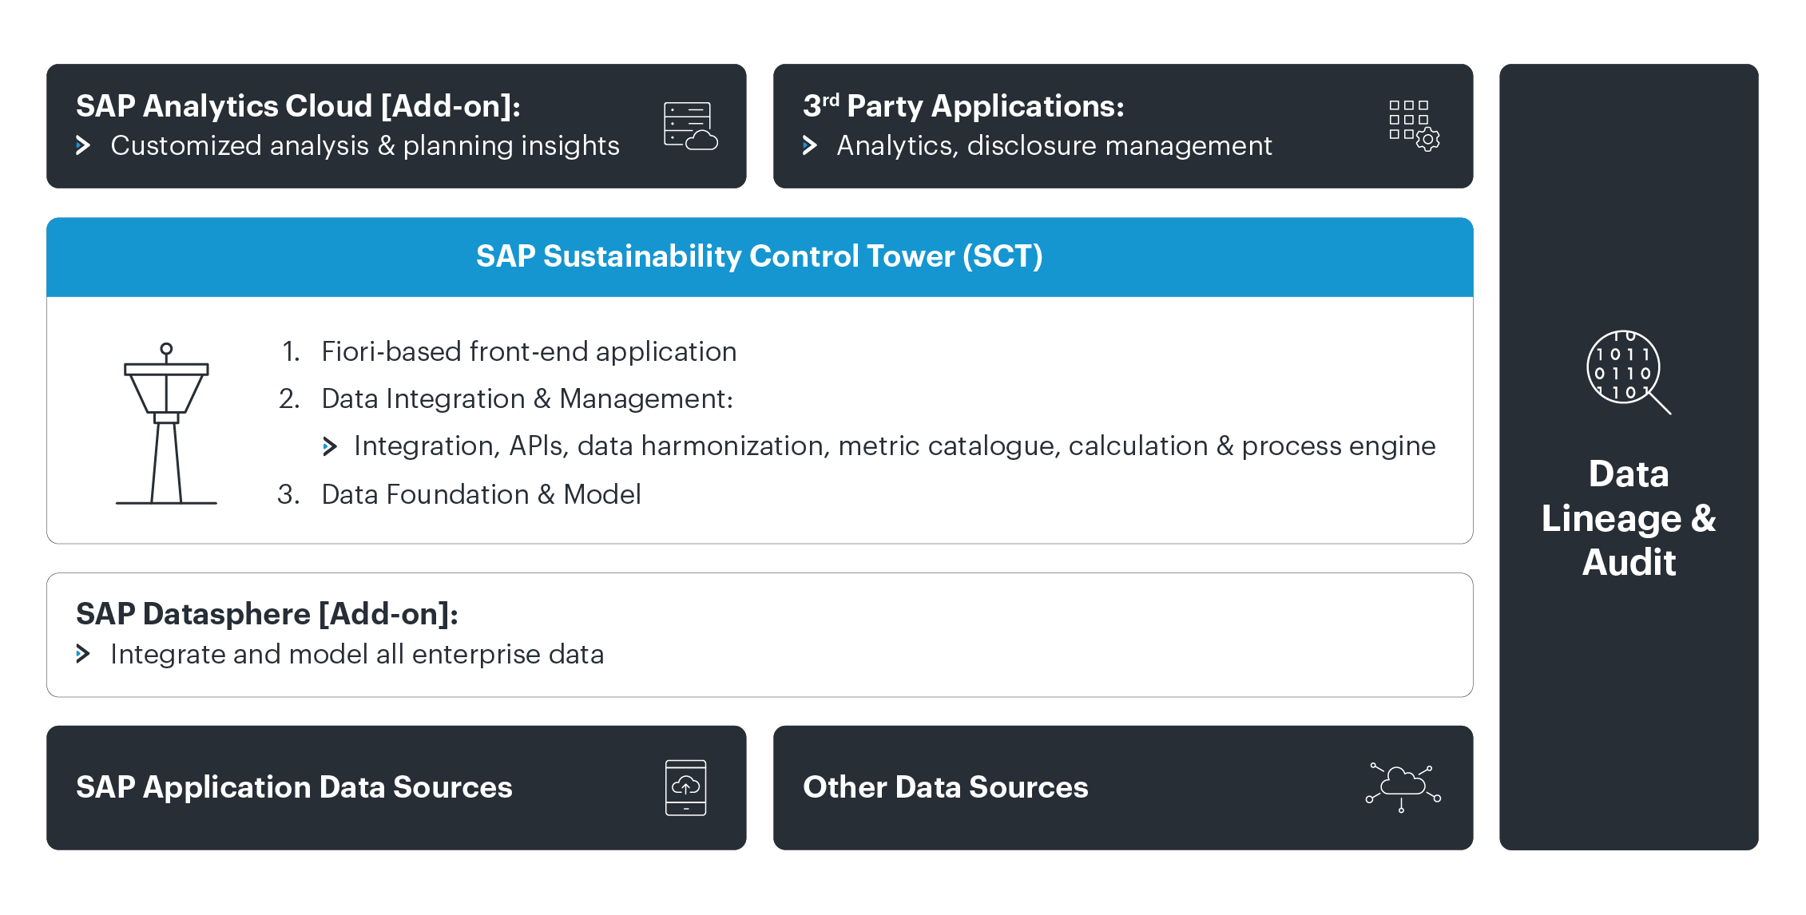Screen dimensions: 1806x915
Task: Click the binary magnifier data lineage icon
Action: click(1629, 372)
